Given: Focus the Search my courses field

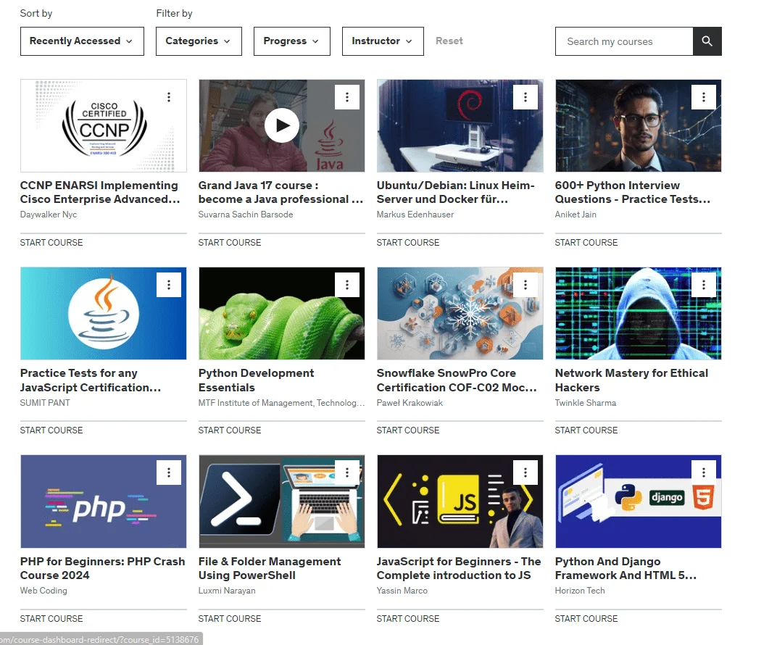Looking at the screenshot, I should (x=624, y=41).
